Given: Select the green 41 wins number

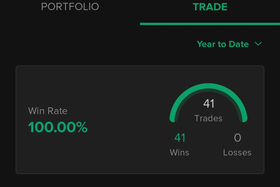Looking at the screenshot, I should [x=180, y=138].
